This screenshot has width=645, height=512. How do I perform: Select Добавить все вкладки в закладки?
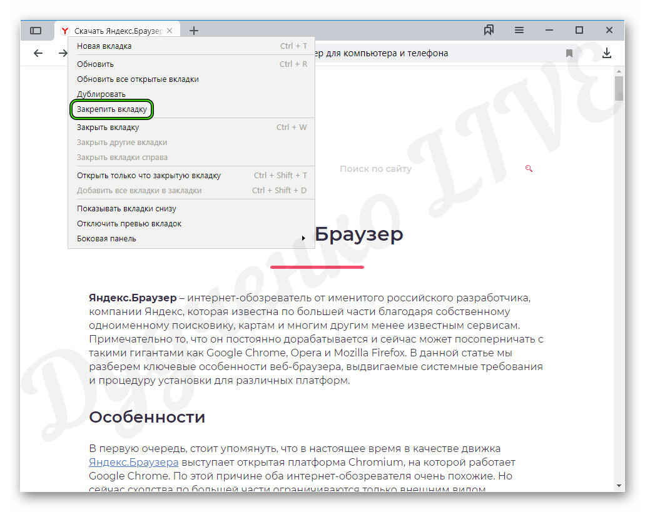click(x=191, y=191)
